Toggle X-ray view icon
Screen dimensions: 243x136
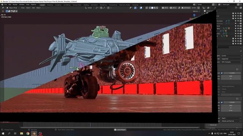(147, 8)
